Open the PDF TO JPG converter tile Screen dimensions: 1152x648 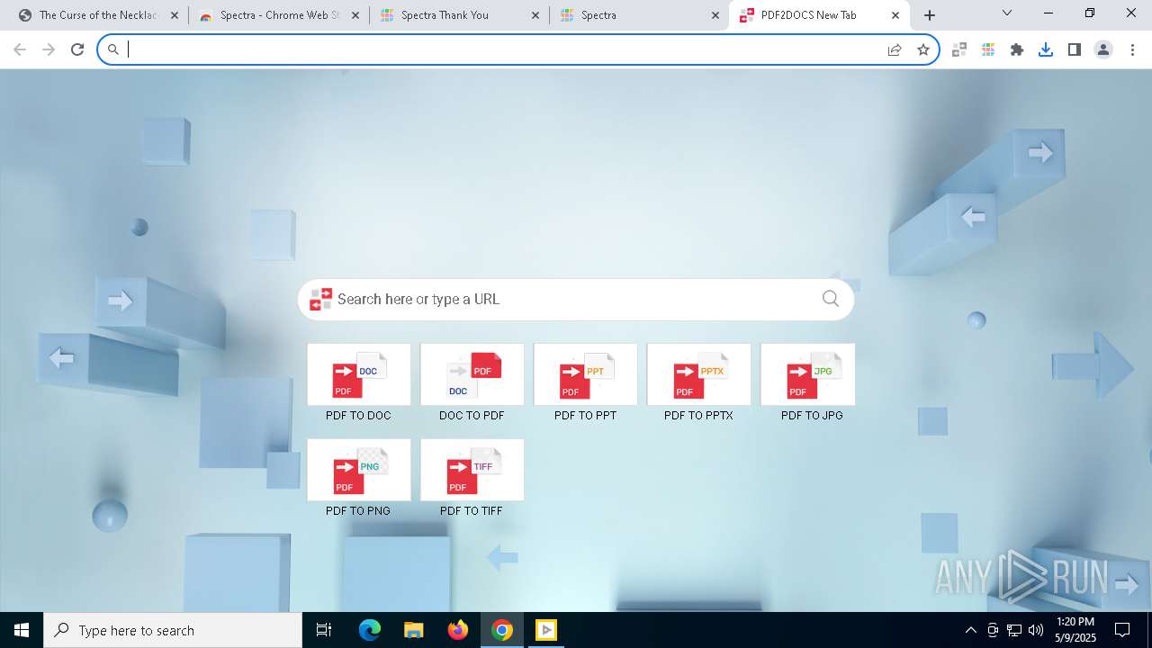point(808,374)
